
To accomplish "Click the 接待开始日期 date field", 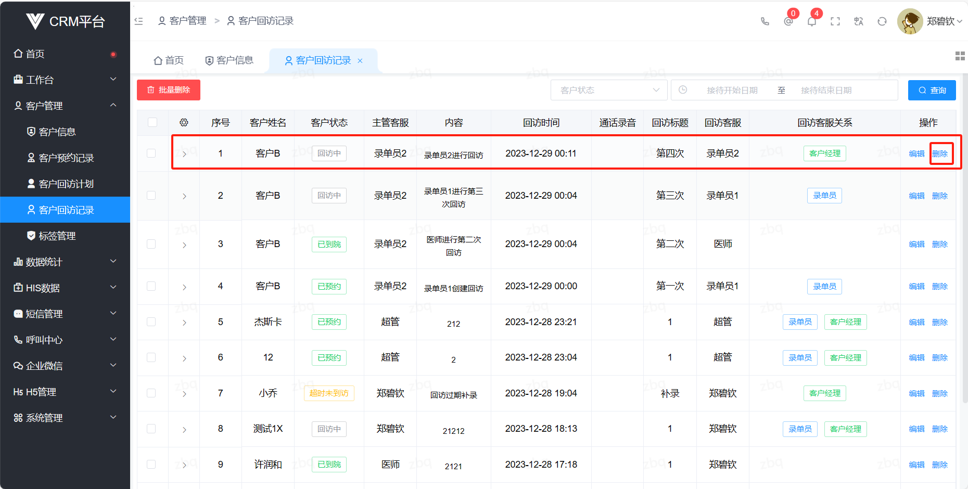I will click(732, 90).
